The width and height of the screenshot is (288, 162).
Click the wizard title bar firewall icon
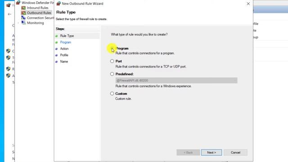point(58,3)
